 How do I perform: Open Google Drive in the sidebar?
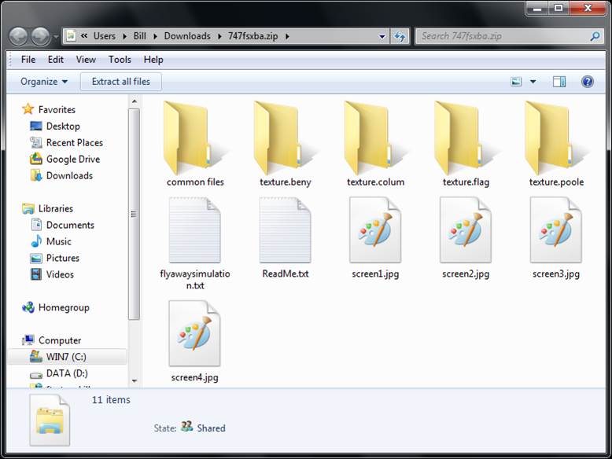(x=72, y=159)
